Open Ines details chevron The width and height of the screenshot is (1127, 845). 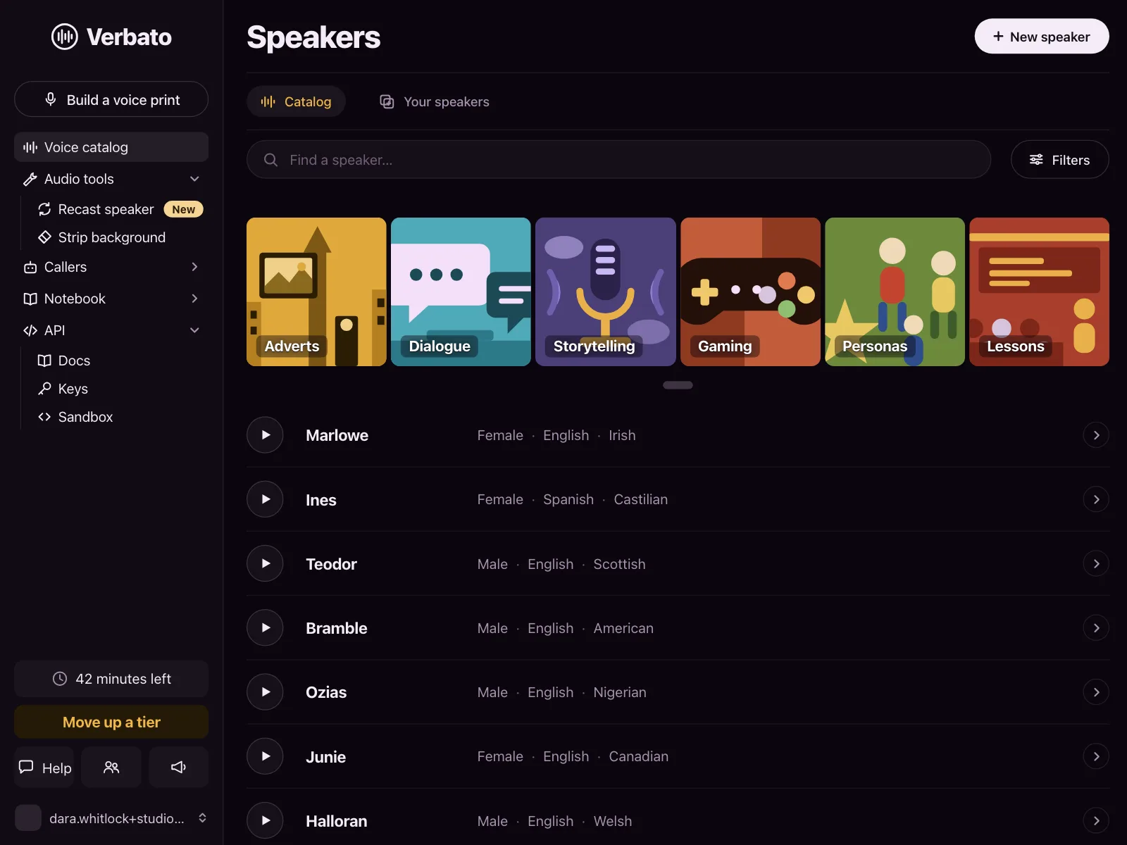[x=1096, y=499]
